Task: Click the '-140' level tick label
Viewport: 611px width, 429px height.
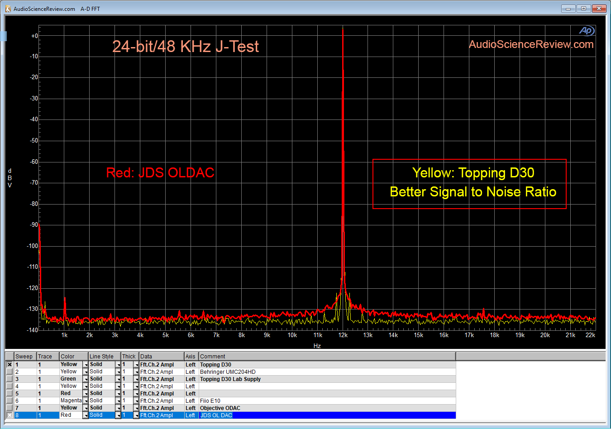Action: (x=32, y=330)
